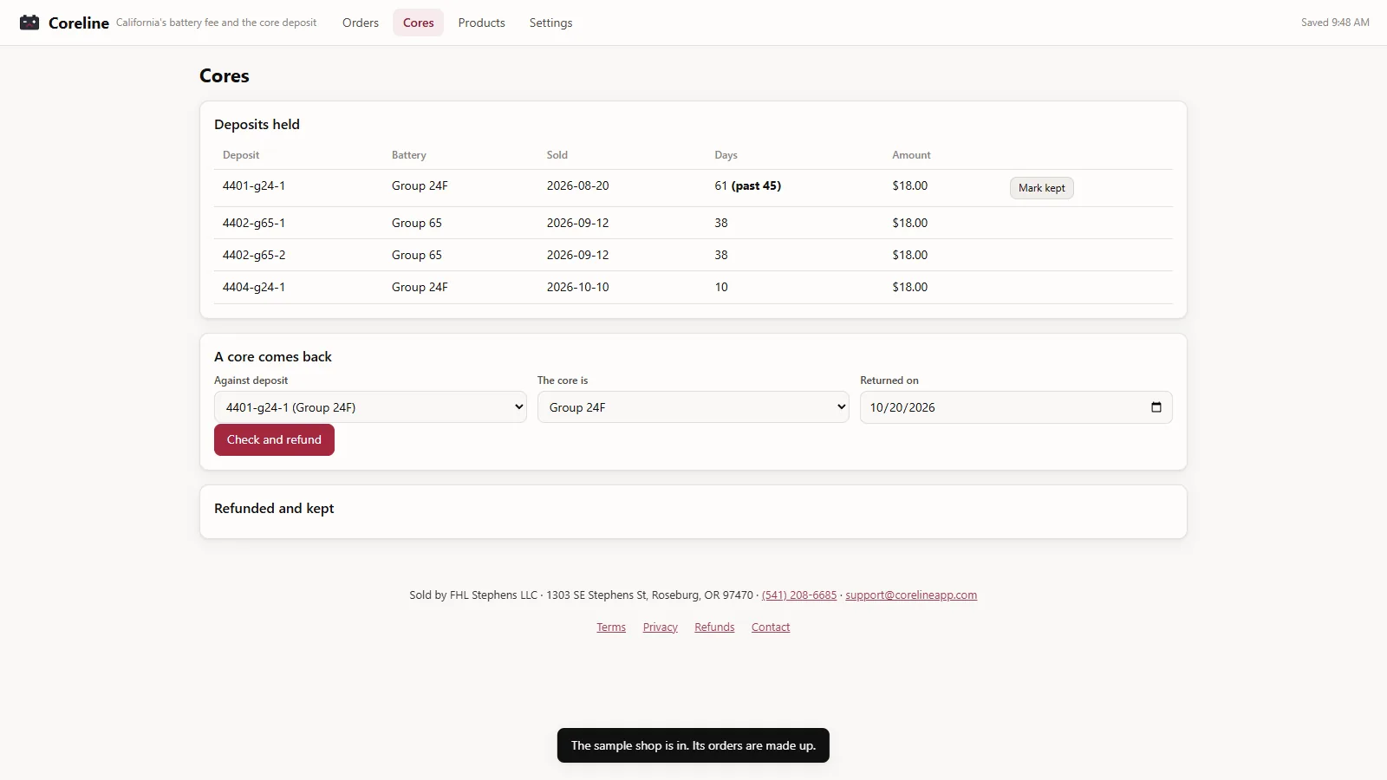The image size is (1387, 780).
Task: Click the Returned on date field
Action: tap(1016, 407)
